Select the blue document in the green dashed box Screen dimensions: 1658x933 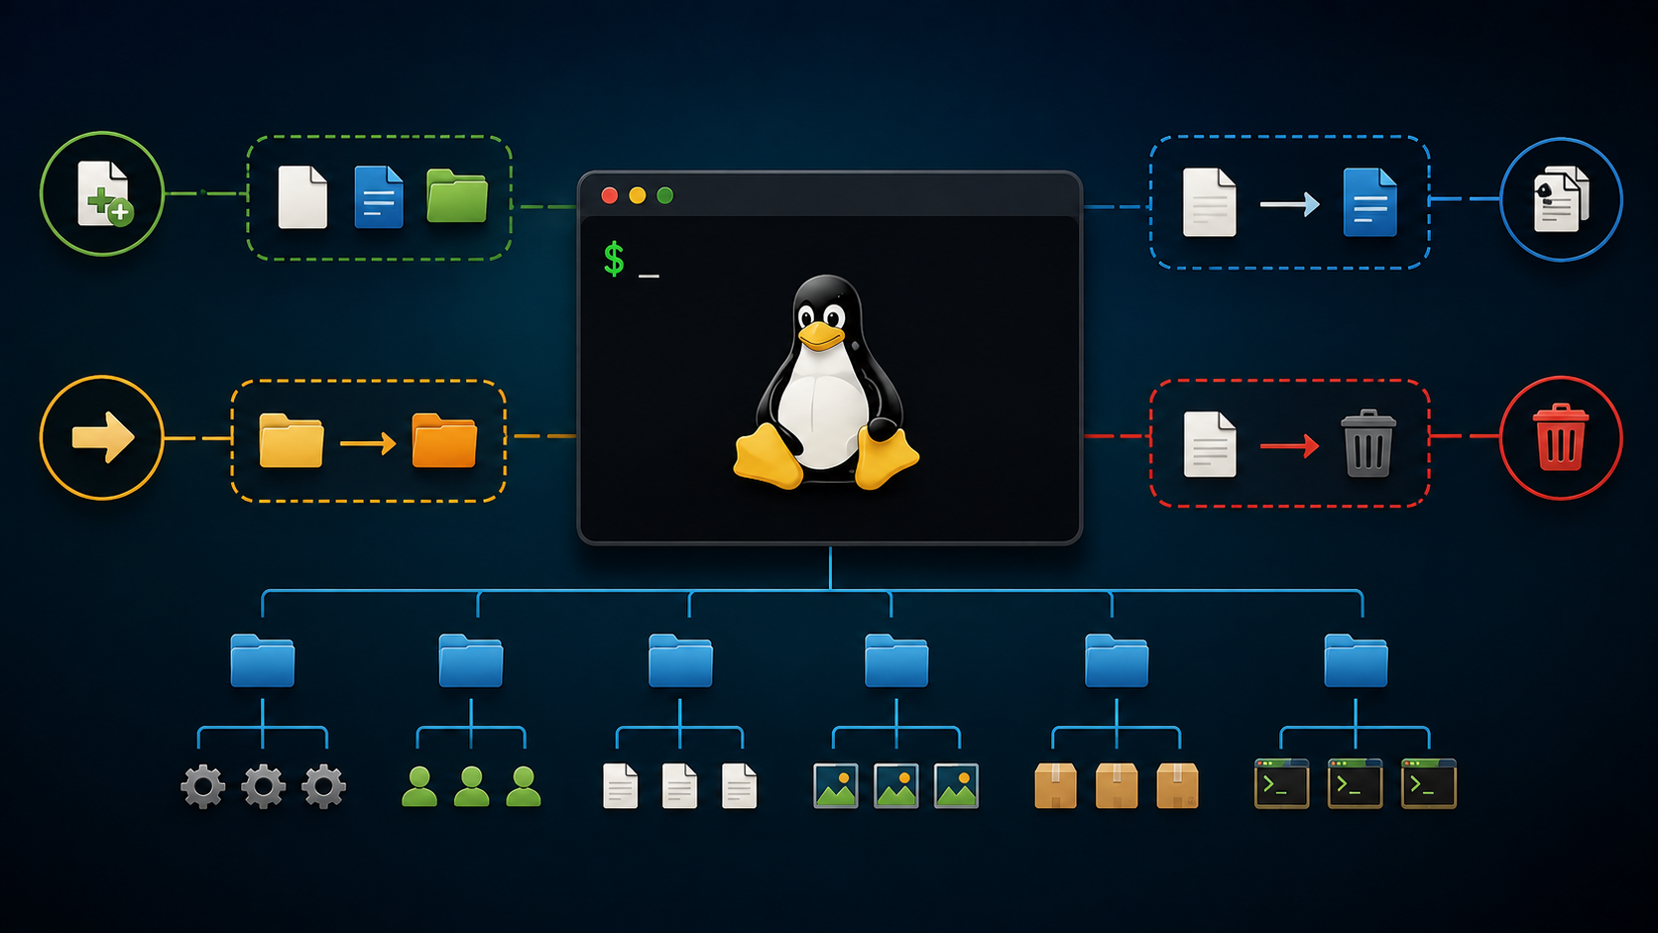379,197
